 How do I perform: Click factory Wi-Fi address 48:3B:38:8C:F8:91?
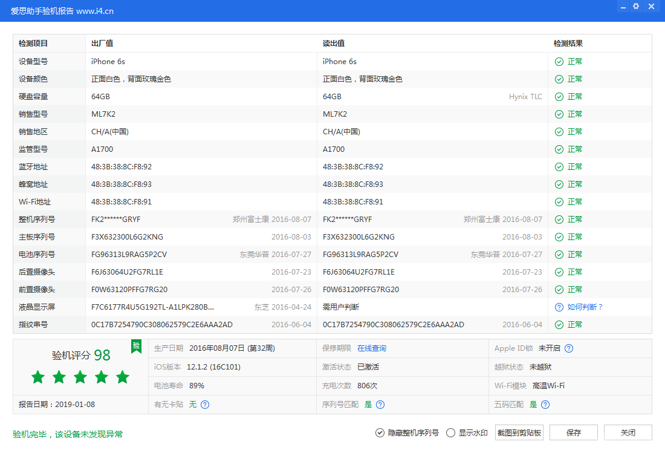pyautogui.click(x=122, y=202)
